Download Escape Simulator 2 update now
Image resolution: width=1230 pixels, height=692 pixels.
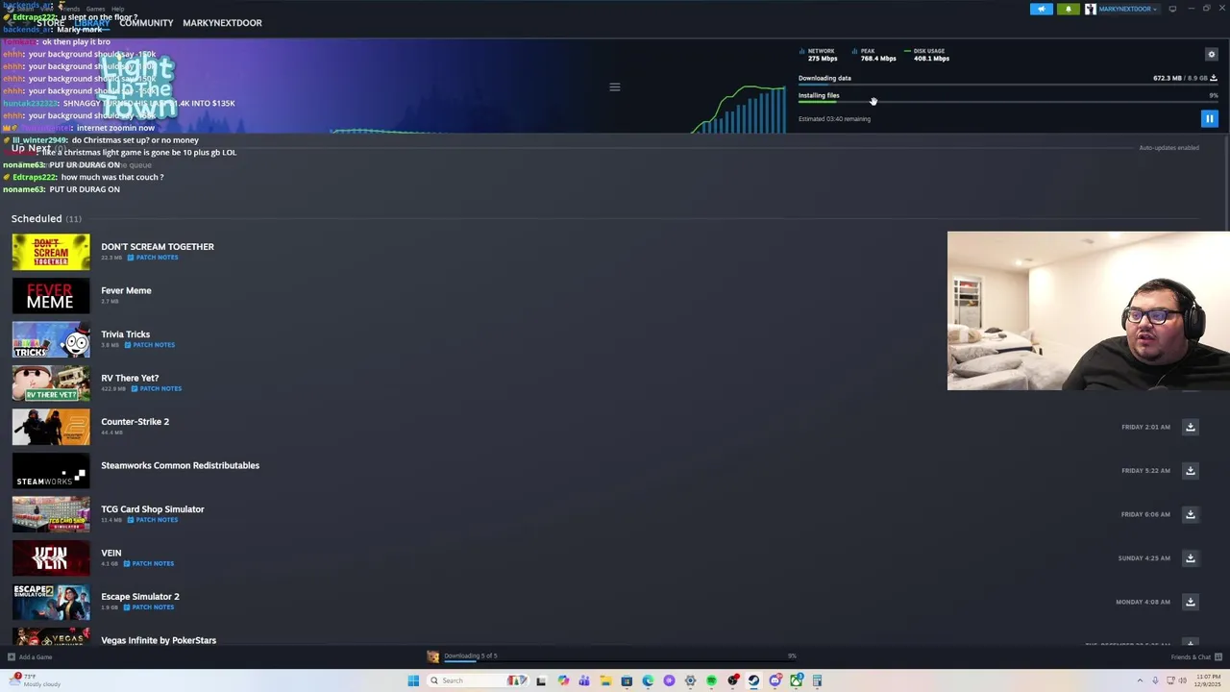pyautogui.click(x=1190, y=602)
